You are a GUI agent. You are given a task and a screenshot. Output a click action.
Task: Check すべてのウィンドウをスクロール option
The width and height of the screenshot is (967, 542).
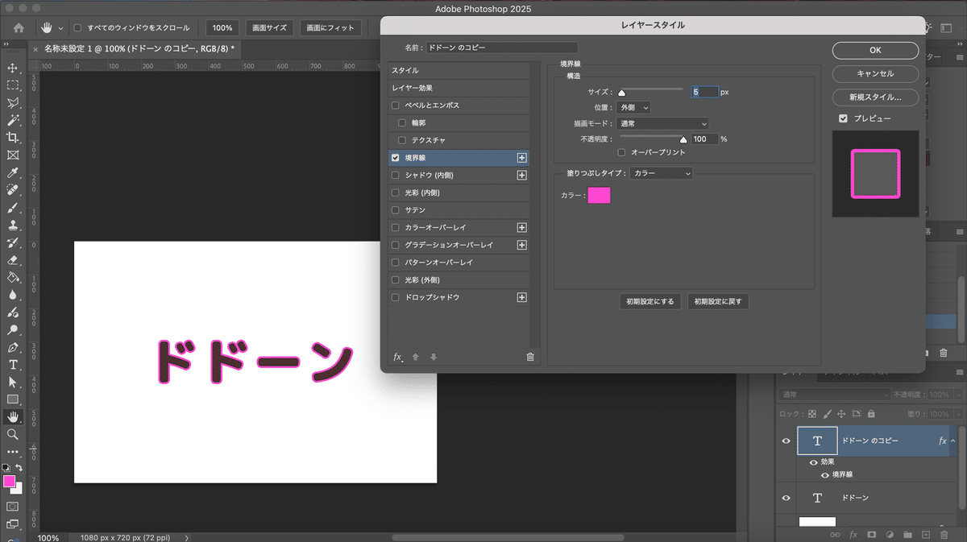click(x=77, y=27)
